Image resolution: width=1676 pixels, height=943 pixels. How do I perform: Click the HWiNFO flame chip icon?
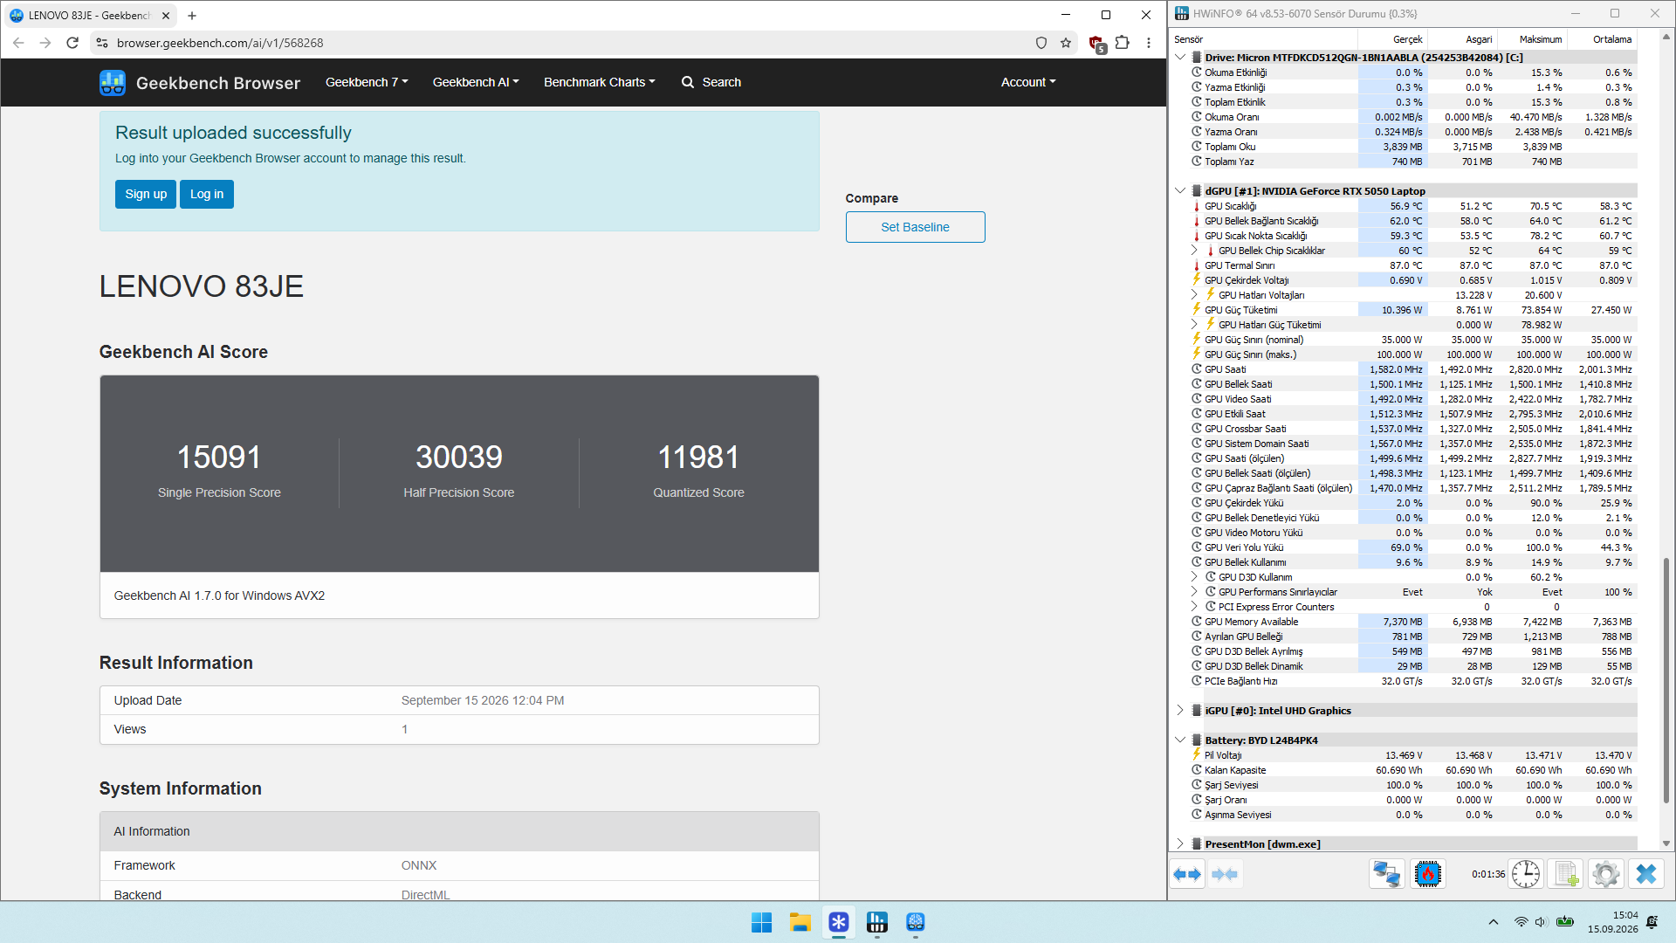click(1428, 874)
